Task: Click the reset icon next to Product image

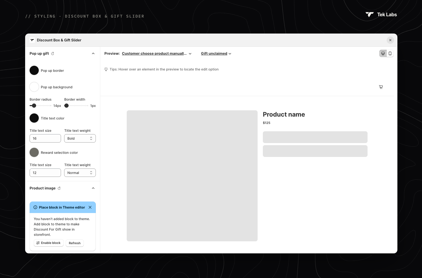Action: coord(59,188)
